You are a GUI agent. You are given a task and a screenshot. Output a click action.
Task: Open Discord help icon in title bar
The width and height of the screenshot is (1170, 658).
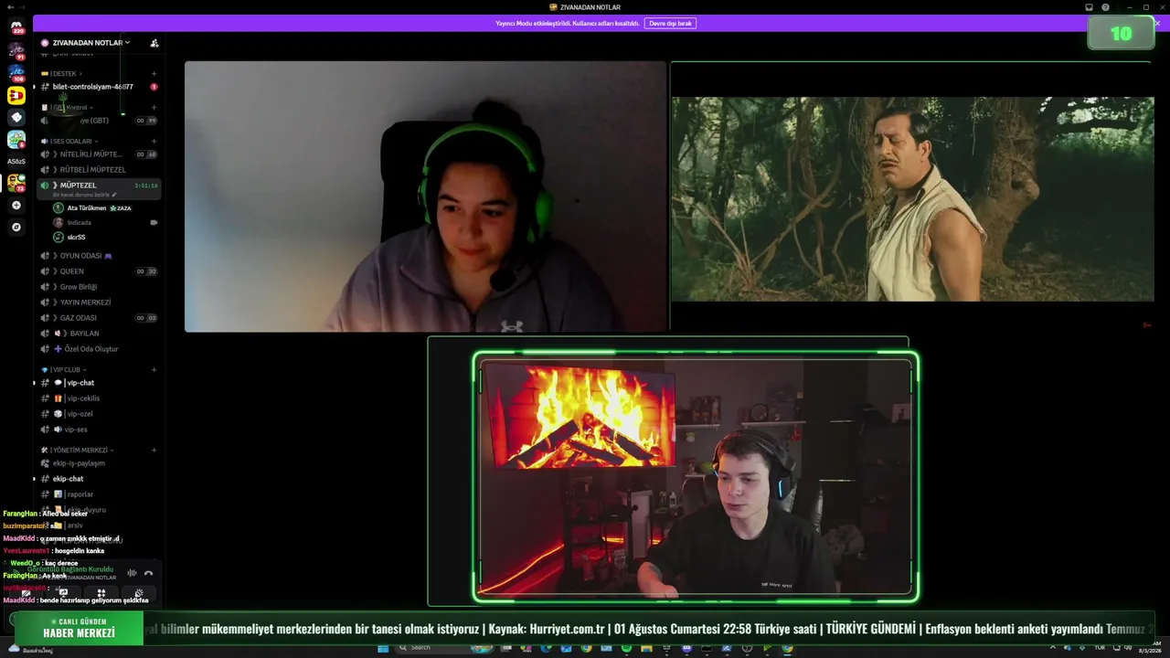[x=1105, y=7]
